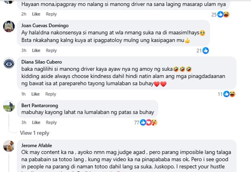Click heart reaction on Bert Pantarorong's comment
Viewport: 251px width, 172px height.
pos(149,123)
